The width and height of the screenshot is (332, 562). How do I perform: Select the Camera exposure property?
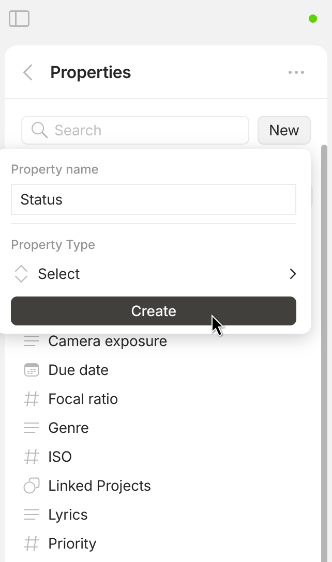[108, 341]
